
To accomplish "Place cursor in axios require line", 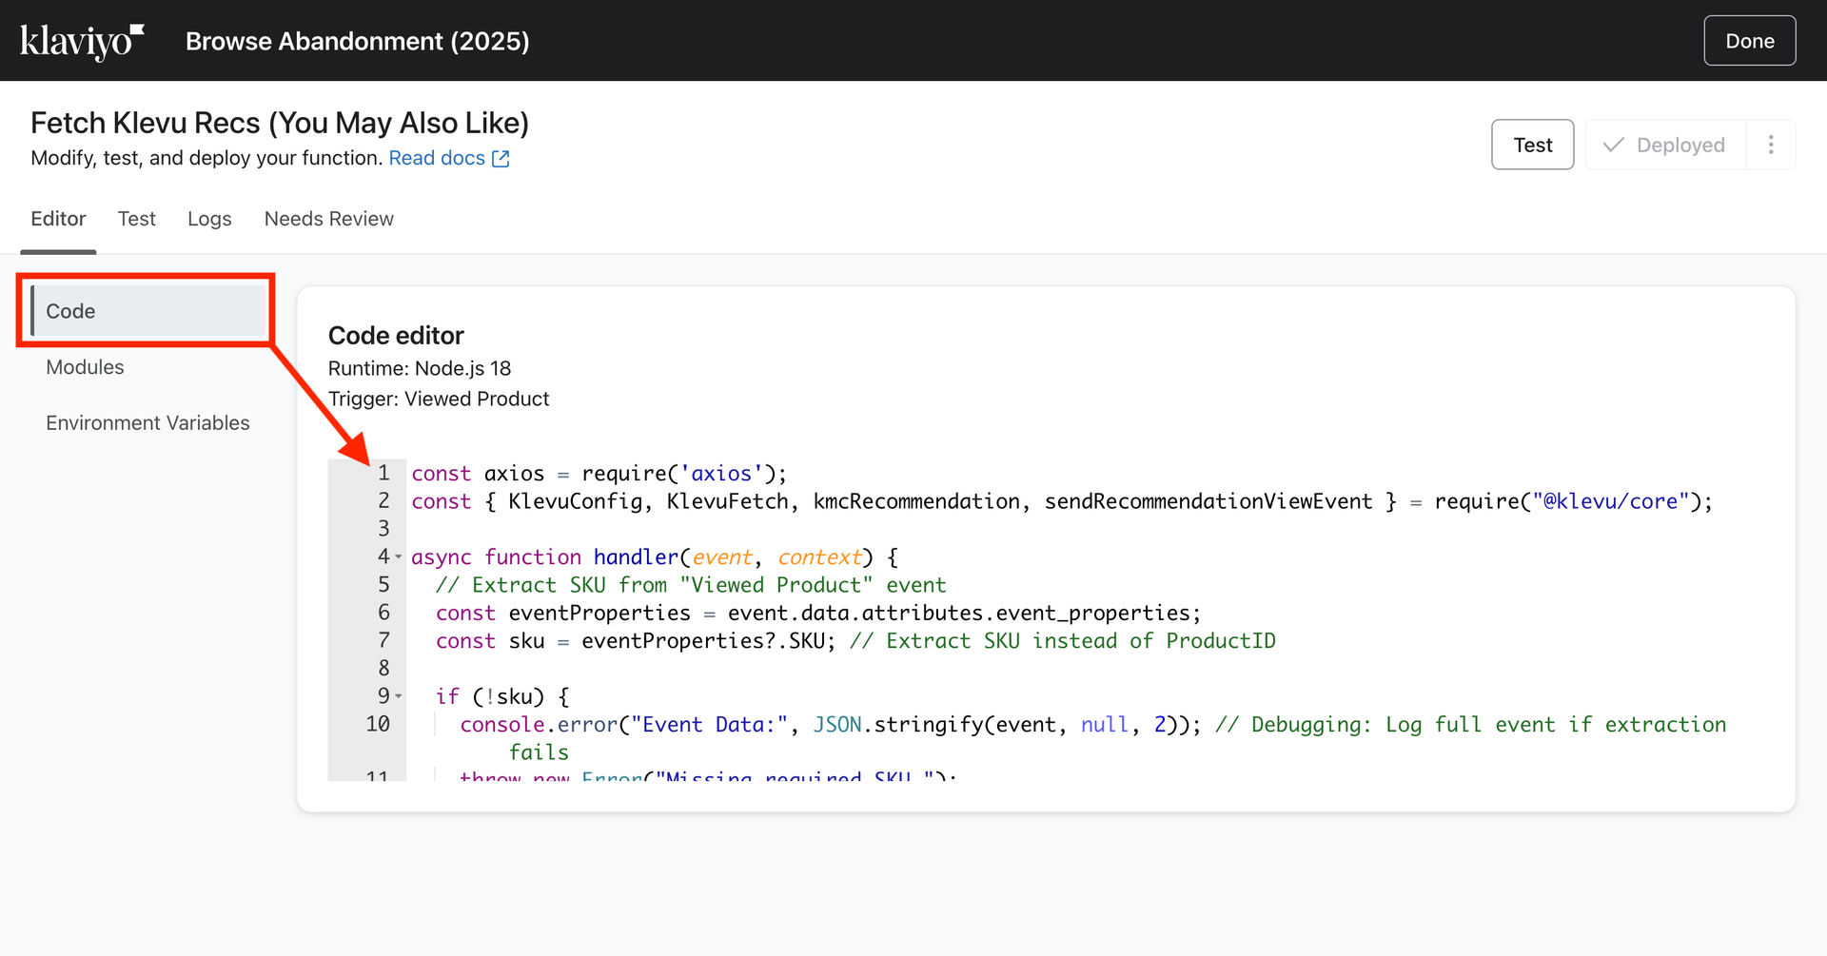I will click(x=599, y=474).
